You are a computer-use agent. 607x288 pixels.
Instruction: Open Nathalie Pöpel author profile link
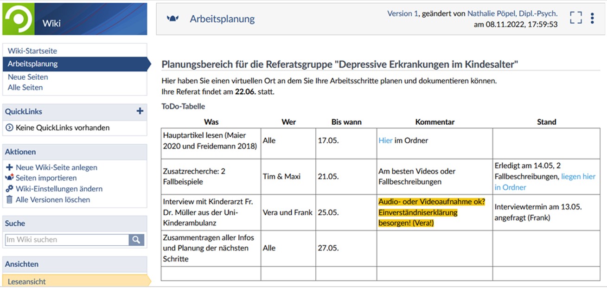click(512, 14)
